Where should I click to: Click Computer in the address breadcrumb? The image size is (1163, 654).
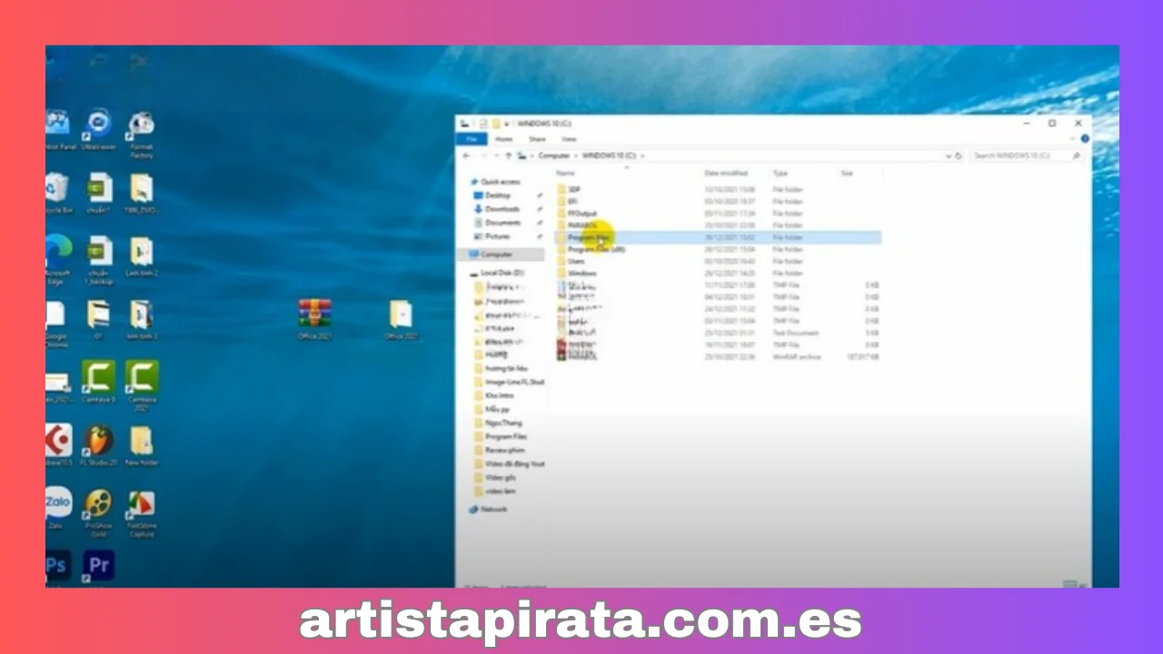tap(553, 155)
